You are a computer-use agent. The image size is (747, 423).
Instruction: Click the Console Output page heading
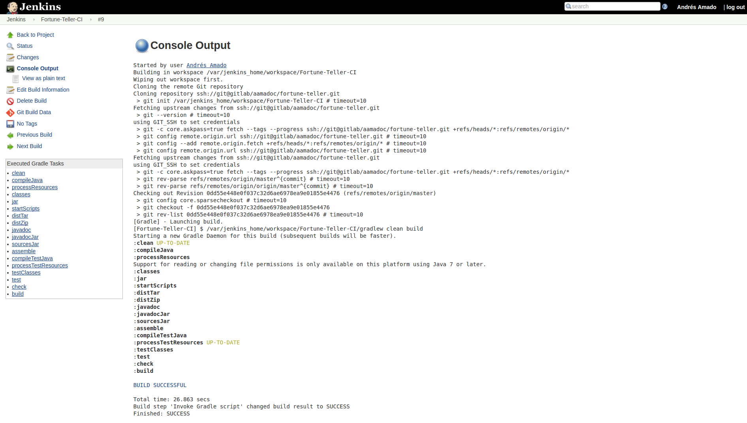pyautogui.click(x=190, y=45)
